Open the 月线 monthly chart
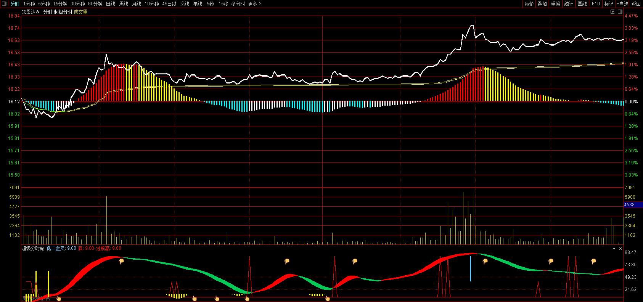This screenshot has height=302, width=643. pyautogui.click(x=136, y=4)
